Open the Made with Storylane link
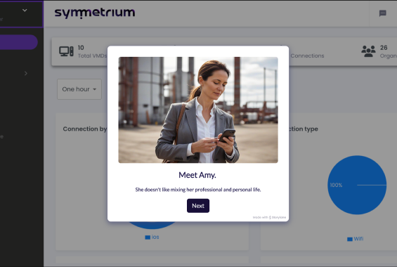Screen dimensions: 397x267 click(x=269, y=217)
